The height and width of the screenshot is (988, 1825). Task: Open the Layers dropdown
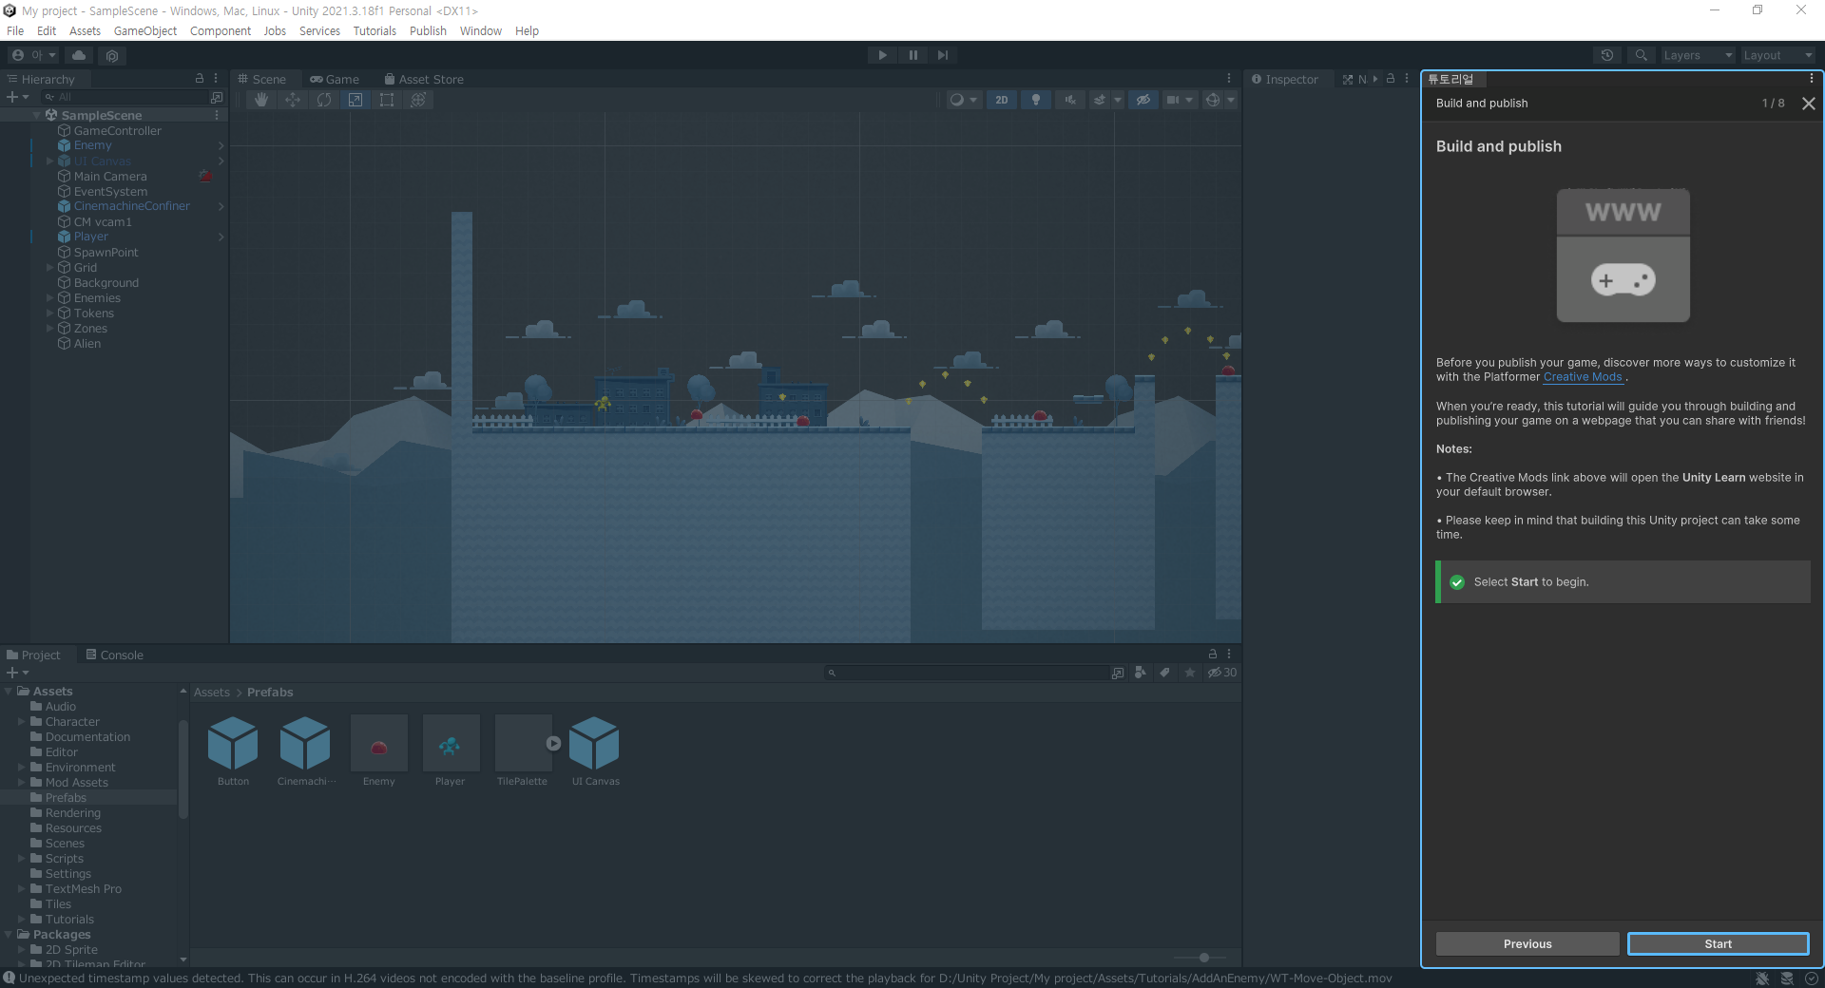(1698, 55)
